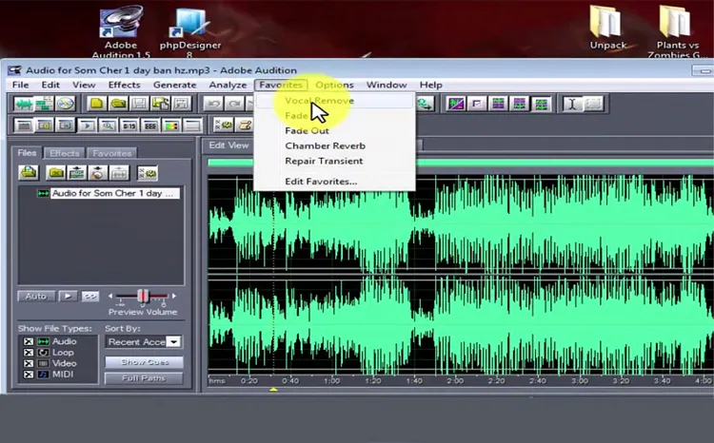
Task: Click yellow playhead marker on timeline
Action: pos(273,390)
